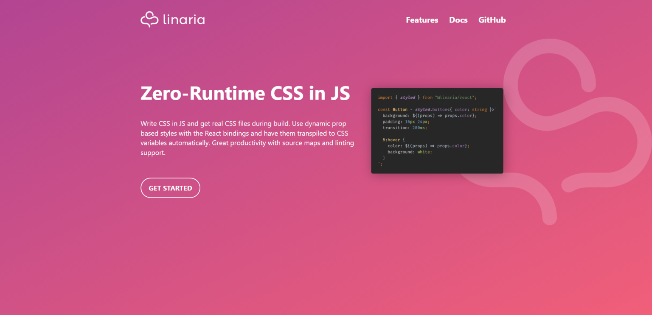The width and height of the screenshot is (652, 315).
Task: Click the Linaria cloud logo icon
Action: tap(149, 19)
